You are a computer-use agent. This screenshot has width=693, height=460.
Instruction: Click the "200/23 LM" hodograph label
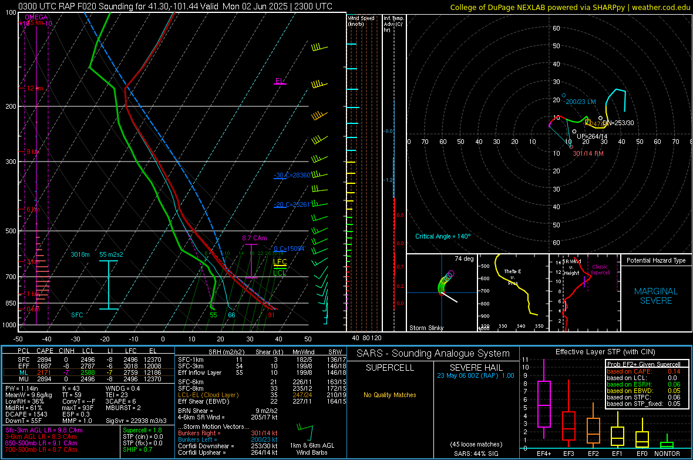click(581, 102)
